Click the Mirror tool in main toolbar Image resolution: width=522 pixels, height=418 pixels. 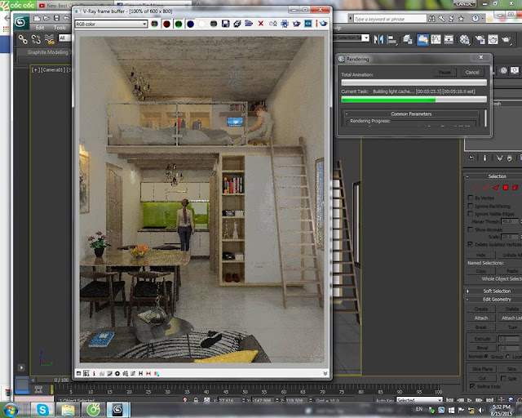pyautogui.click(x=378, y=39)
